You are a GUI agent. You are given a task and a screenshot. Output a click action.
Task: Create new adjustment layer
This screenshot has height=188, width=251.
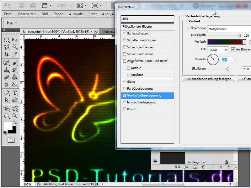click(x=203, y=167)
